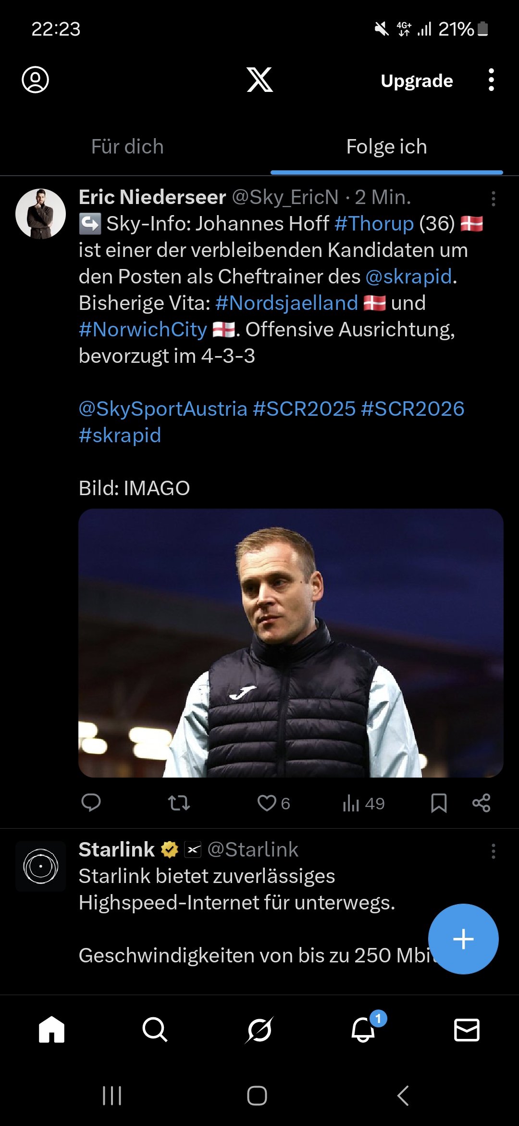Select the Folge ich tab
The height and width of the screenshot is (1126, 519).
click(x=386, y=147)
